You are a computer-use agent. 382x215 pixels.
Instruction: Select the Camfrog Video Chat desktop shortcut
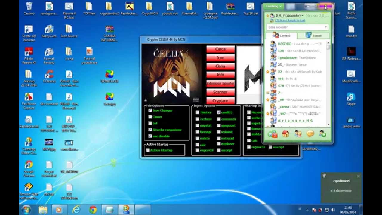[29, 146]
